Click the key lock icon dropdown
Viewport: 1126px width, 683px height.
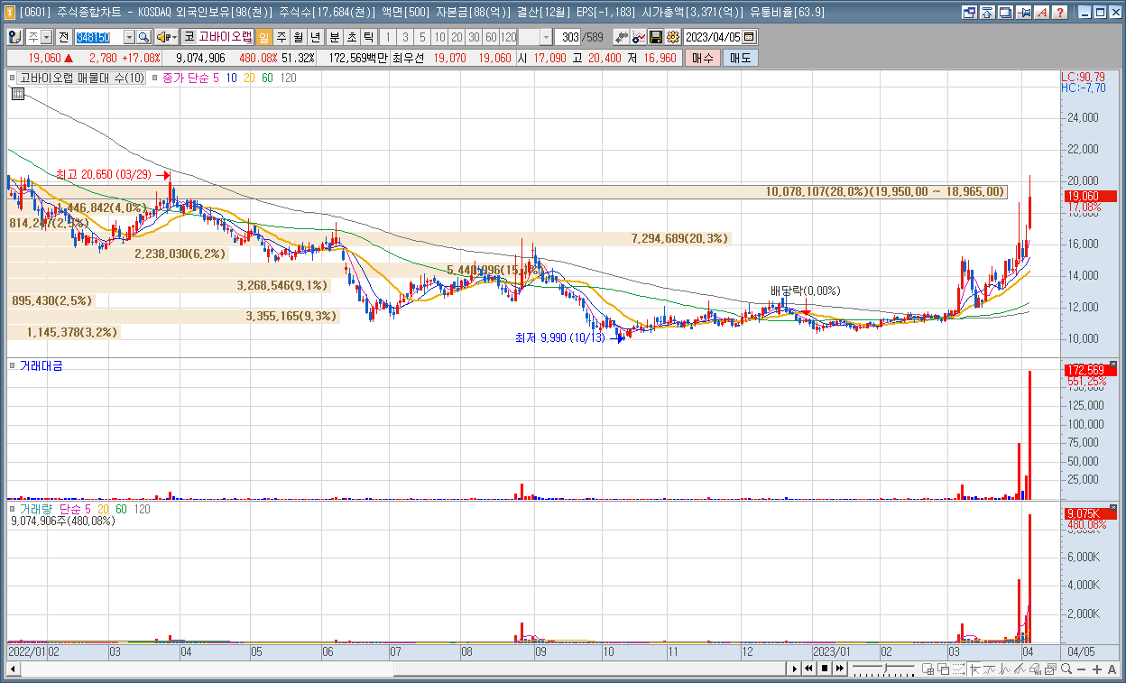click(x=15, y=37)
